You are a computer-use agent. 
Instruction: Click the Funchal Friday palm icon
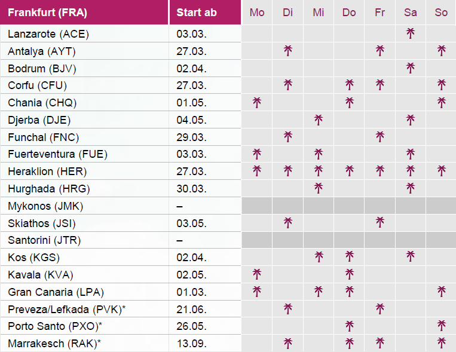point(380,137)
